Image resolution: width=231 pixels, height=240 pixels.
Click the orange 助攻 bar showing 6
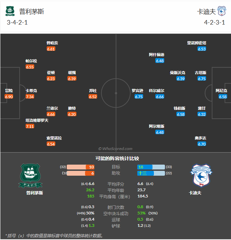pyautogui.click(x=81, y=173)
